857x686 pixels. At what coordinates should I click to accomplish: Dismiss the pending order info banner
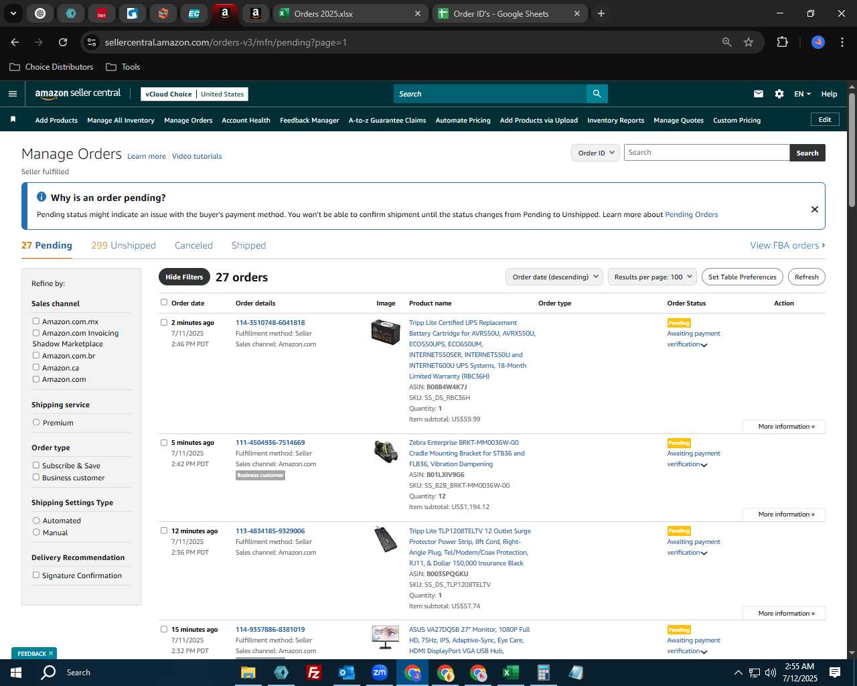[x=815, y=209]
